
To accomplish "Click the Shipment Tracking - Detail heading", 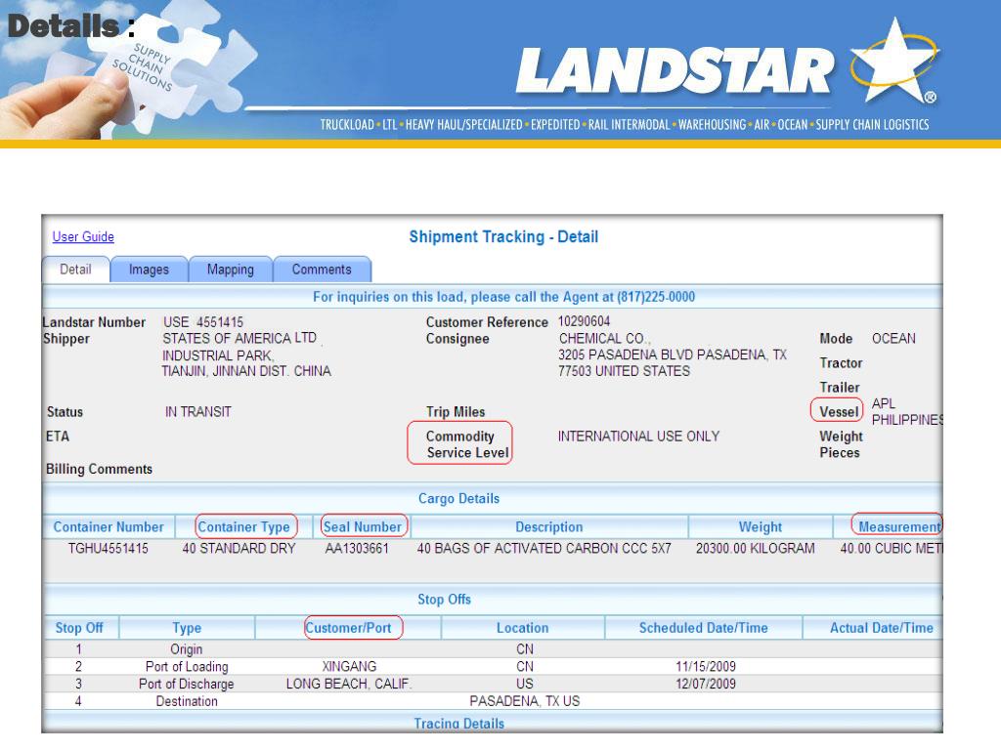I will [503, 236].
